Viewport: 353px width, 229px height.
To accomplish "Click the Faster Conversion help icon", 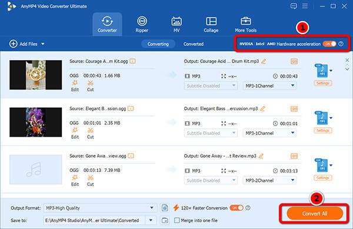I will click(248, 208).
